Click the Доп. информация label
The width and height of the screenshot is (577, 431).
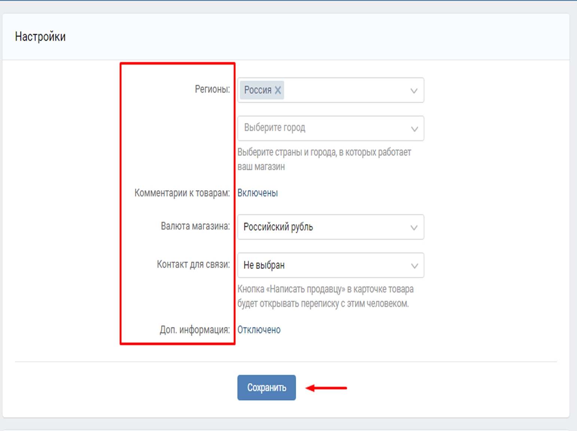click(x=195, y=330)
